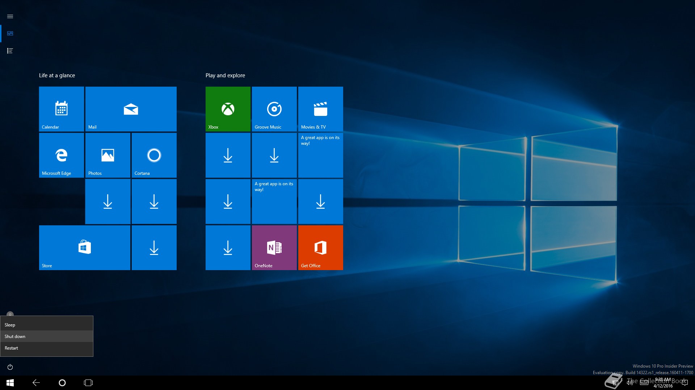
Task: Click the downloading tile left of OneNote
Action: coord(228,248)
